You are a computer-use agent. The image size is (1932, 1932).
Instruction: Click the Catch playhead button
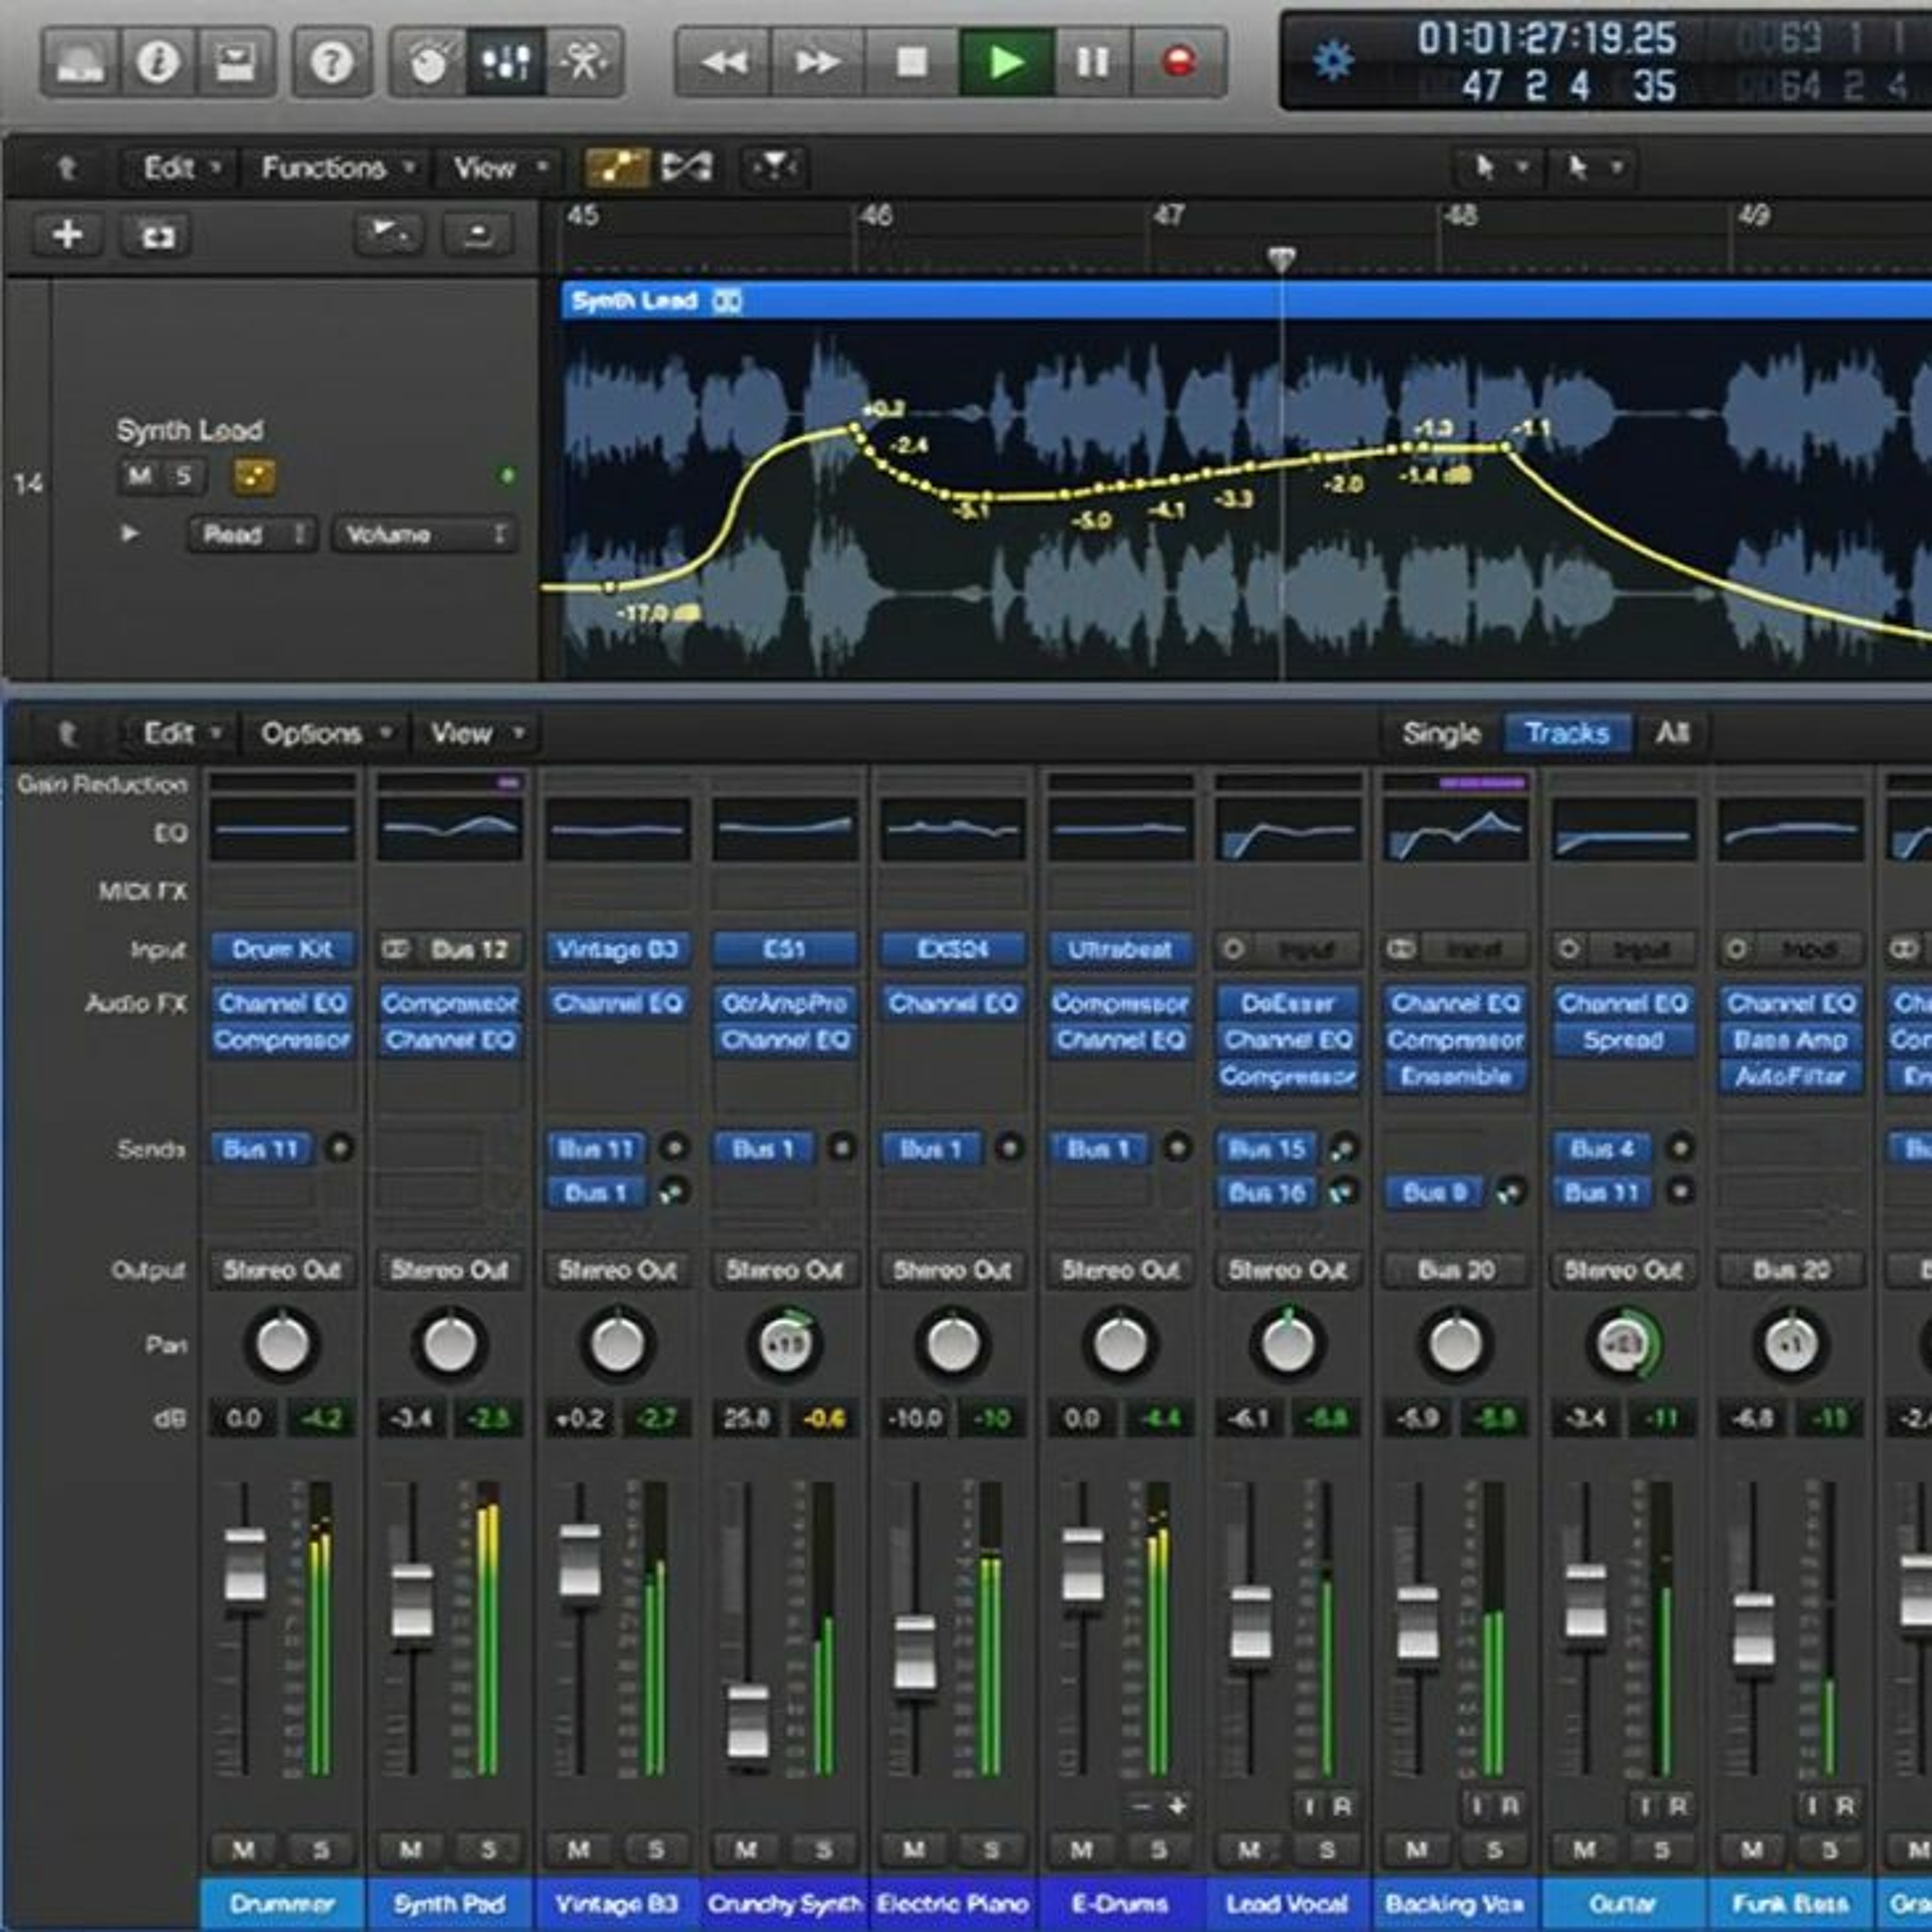775,167
